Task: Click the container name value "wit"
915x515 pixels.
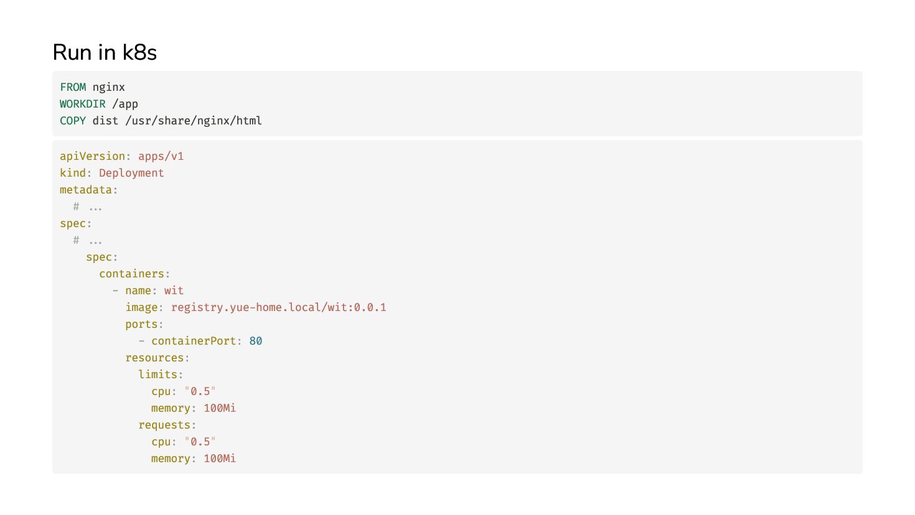Action: pyautogui.click(x=174, y=290)
